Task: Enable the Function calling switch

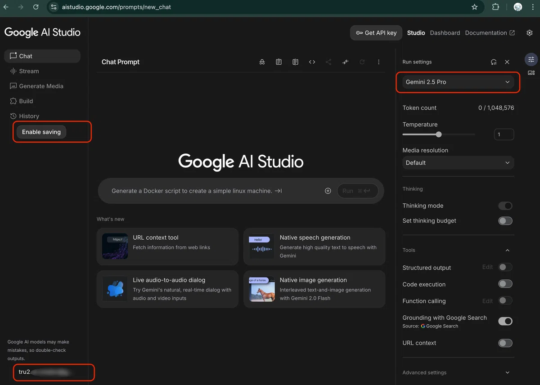Action: (505, 300)
